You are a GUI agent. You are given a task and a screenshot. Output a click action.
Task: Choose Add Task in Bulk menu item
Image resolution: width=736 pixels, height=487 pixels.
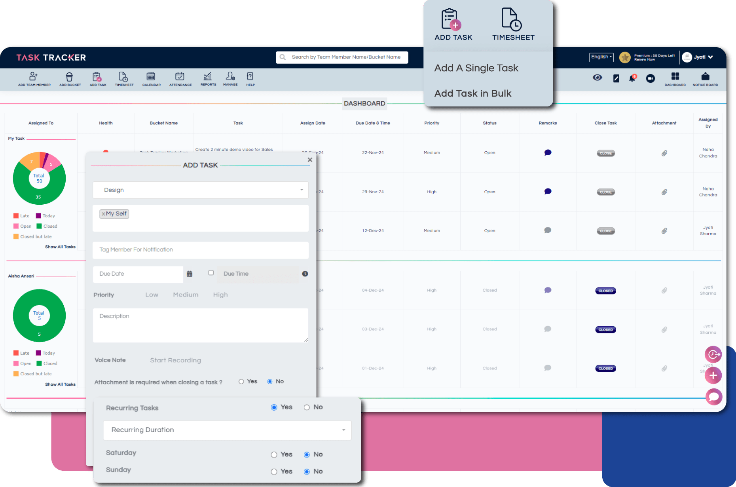pyautogui.click(x=473, y=93)
